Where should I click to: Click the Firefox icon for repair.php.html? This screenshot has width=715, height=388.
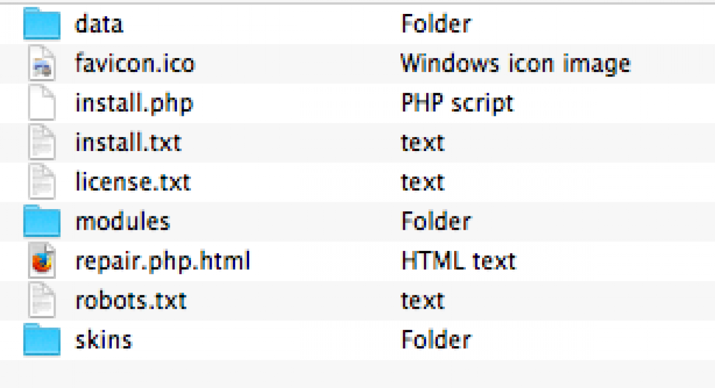[x=42, y=261]
